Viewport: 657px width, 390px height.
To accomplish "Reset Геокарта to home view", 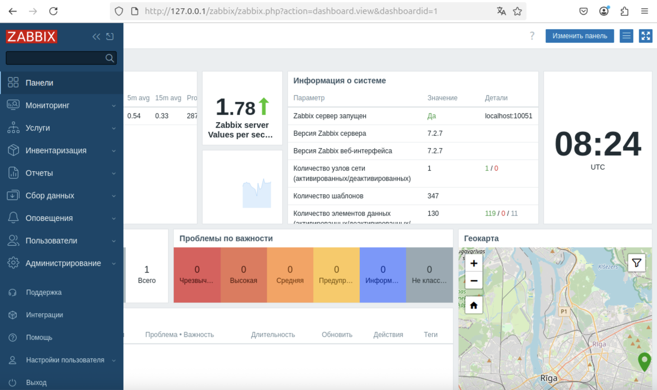I will pyautogui.click(x=474, y=305).
